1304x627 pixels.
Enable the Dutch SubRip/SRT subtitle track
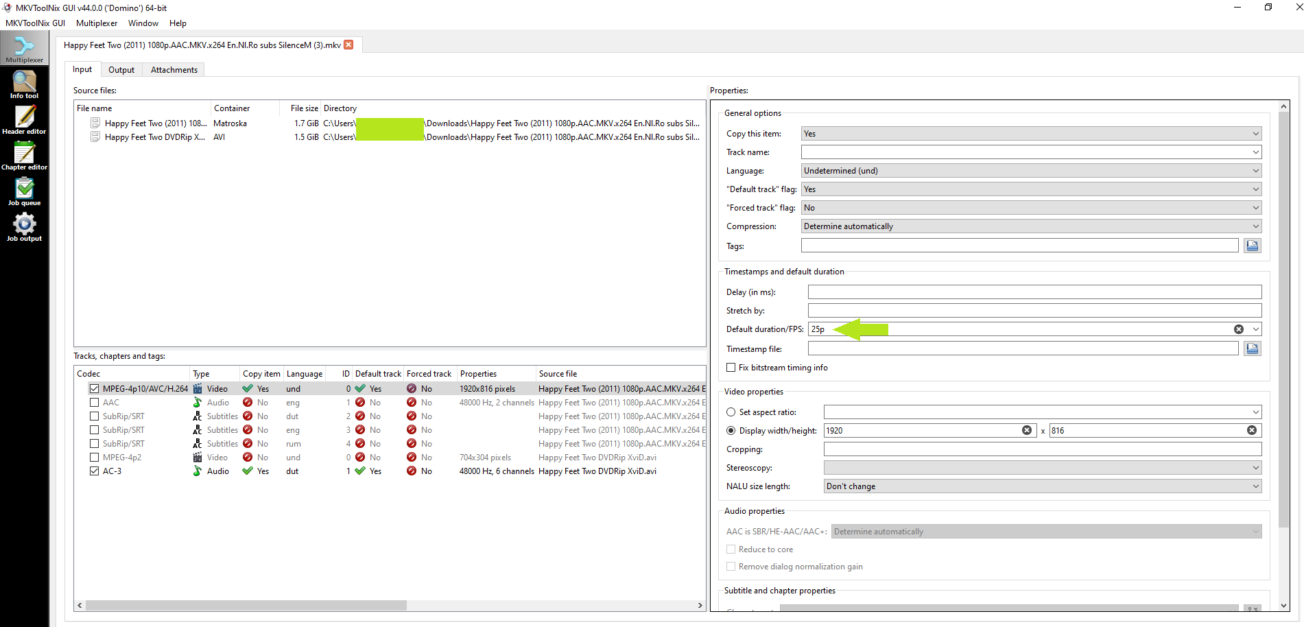click(94, 416)
